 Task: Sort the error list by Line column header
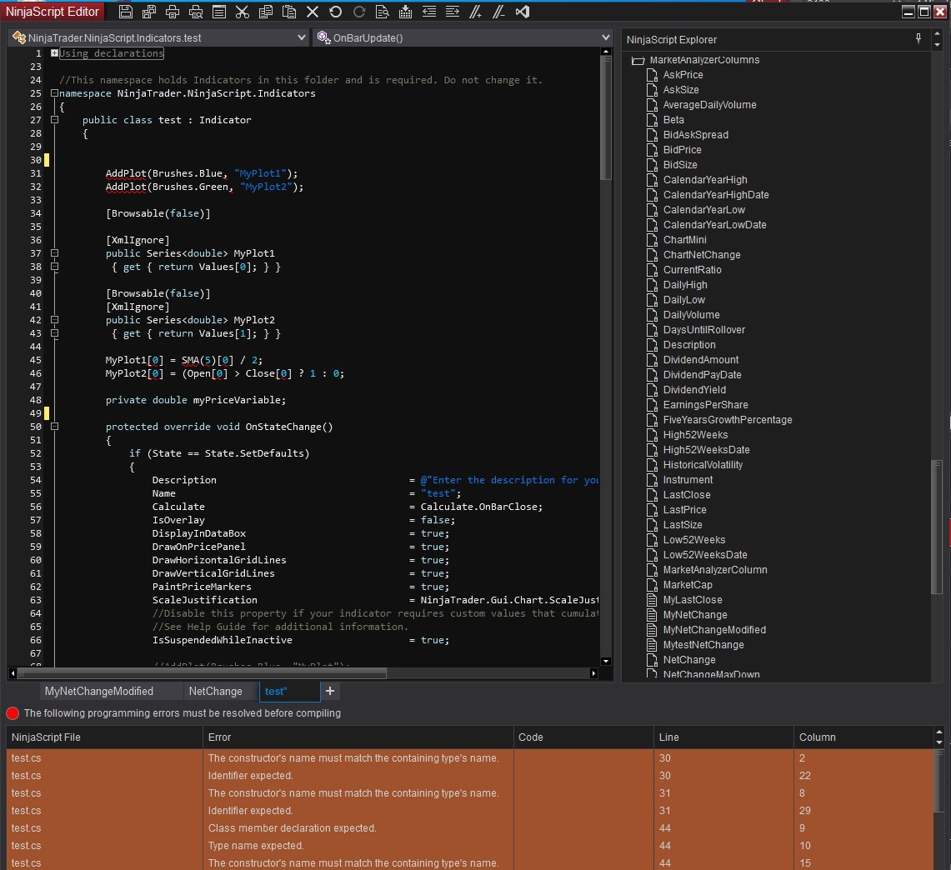click(669, 737)
